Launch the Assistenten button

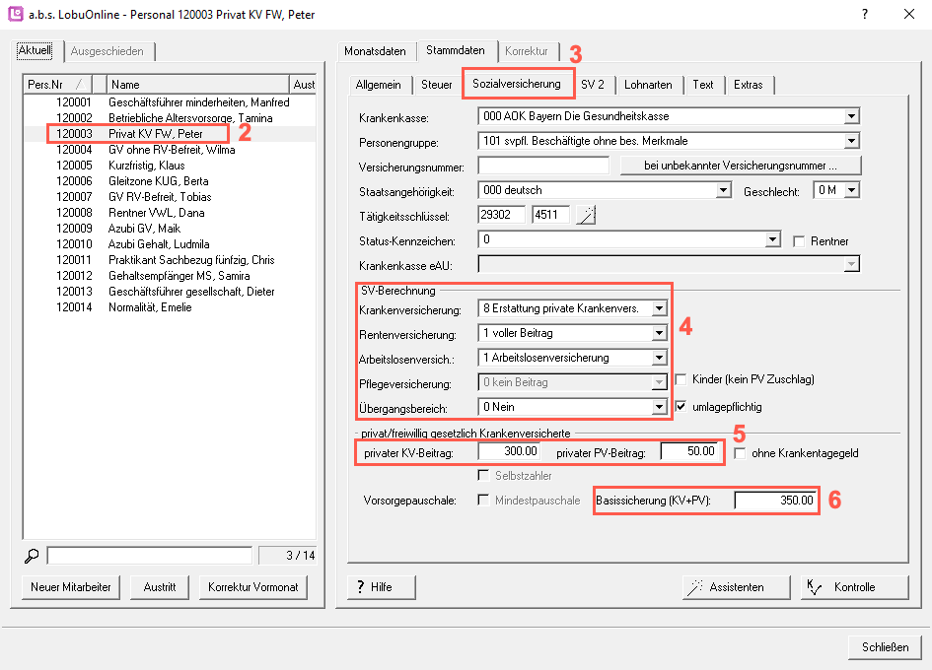pos(737,587)
